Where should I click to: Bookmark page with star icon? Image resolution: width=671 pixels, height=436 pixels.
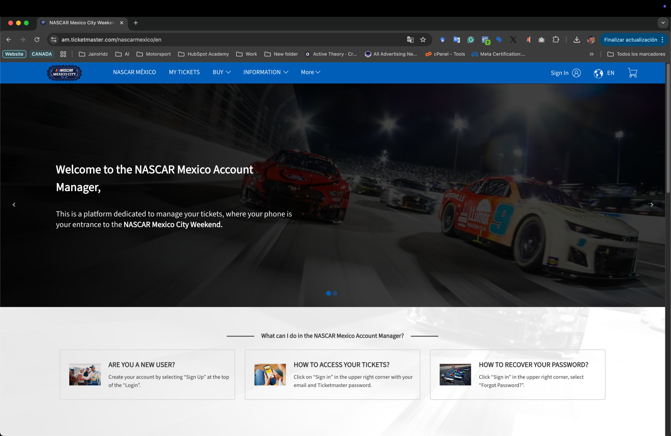pos(423,40)
